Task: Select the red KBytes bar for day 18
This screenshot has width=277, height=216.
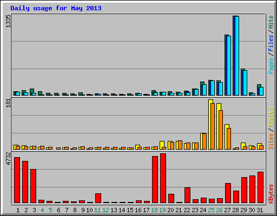Action: point(155,179)
